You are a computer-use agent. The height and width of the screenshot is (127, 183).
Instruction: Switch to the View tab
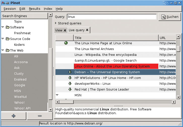(x=59, y=30)
